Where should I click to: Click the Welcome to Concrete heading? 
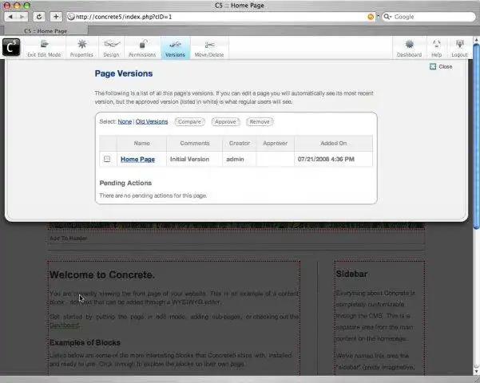tap(102, 274)
